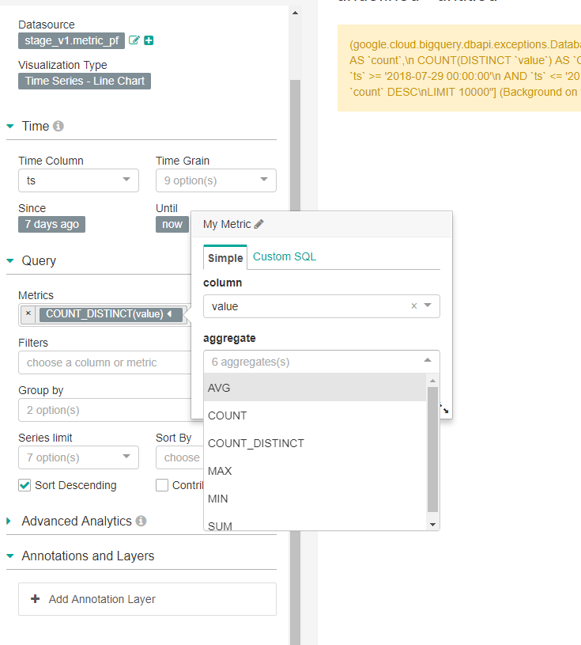Screen dimensions: 581x645
Task: Click the green add datasource plus icon
Action: [149, 40]
